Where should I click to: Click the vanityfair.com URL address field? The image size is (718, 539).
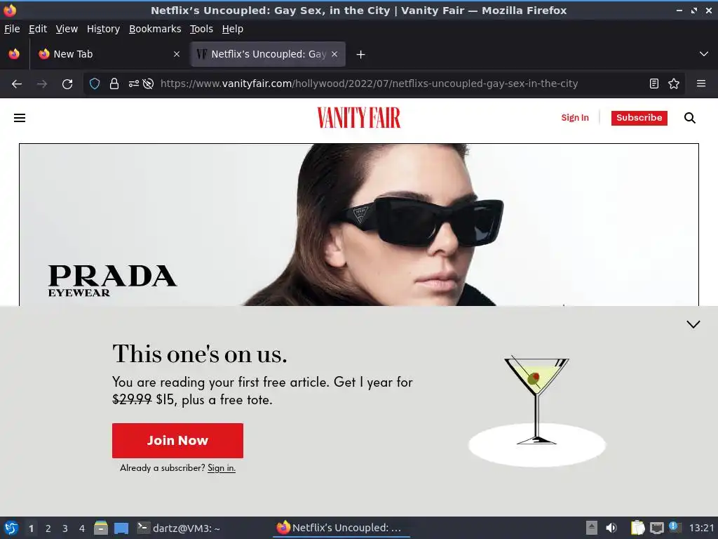click(369, 84)
